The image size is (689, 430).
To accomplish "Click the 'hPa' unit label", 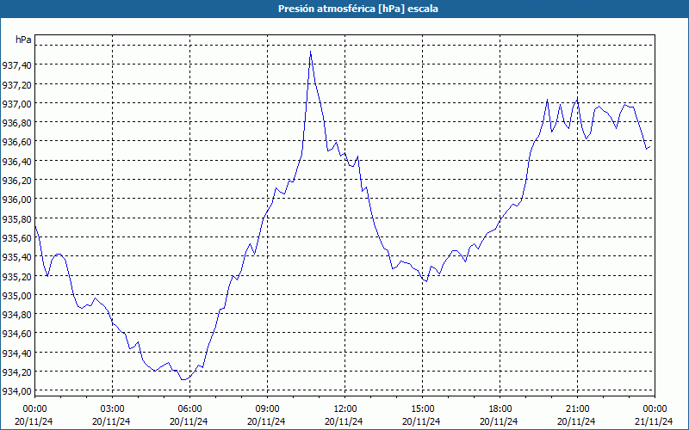I will pyautogui.click(x=23, y=40).
